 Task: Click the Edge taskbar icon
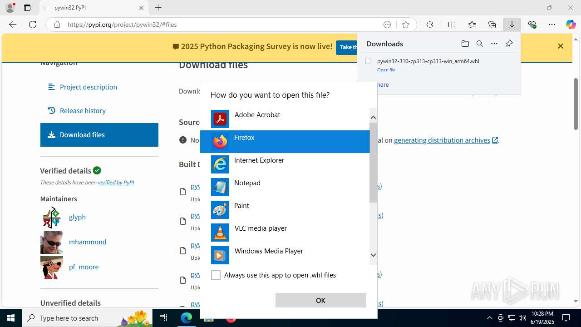point(187,318)
